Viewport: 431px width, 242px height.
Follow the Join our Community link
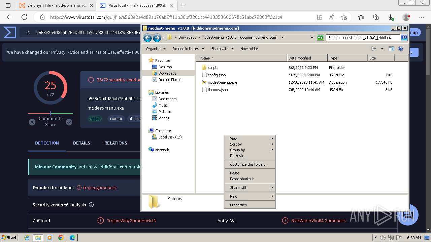(55, 167)
